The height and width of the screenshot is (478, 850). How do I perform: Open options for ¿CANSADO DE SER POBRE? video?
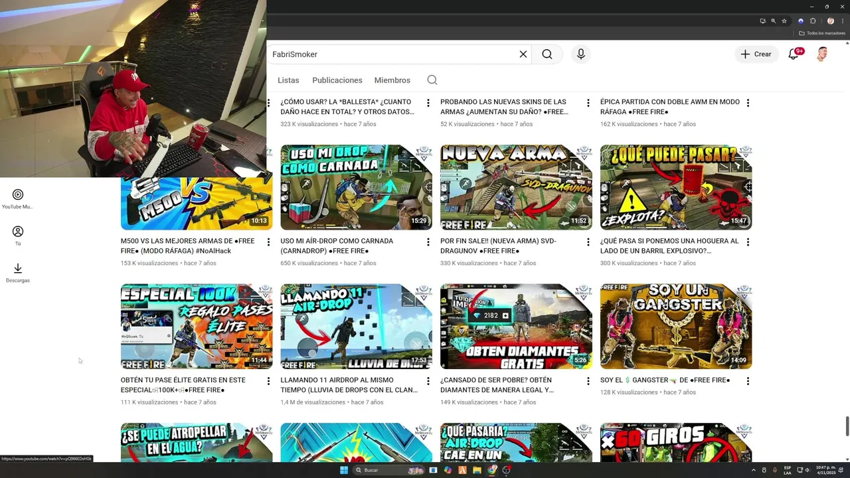pyautogui.click(x=588, y=381)
